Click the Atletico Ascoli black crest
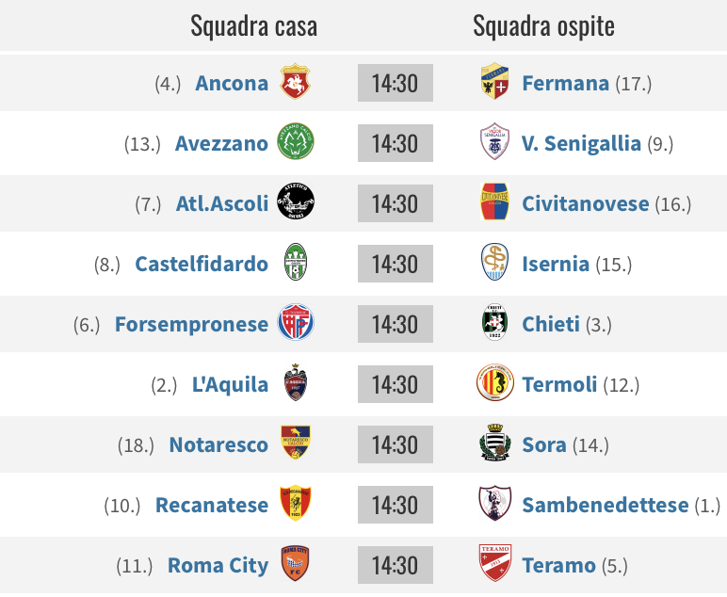 296,202
